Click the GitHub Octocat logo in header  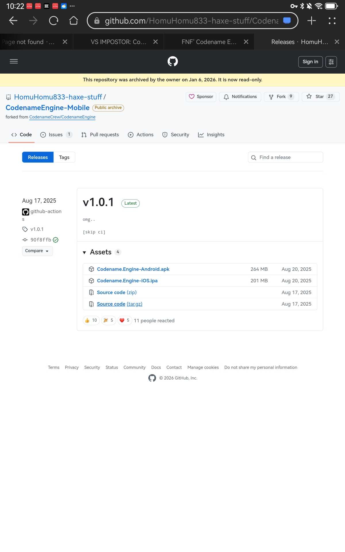pos(172,62)
